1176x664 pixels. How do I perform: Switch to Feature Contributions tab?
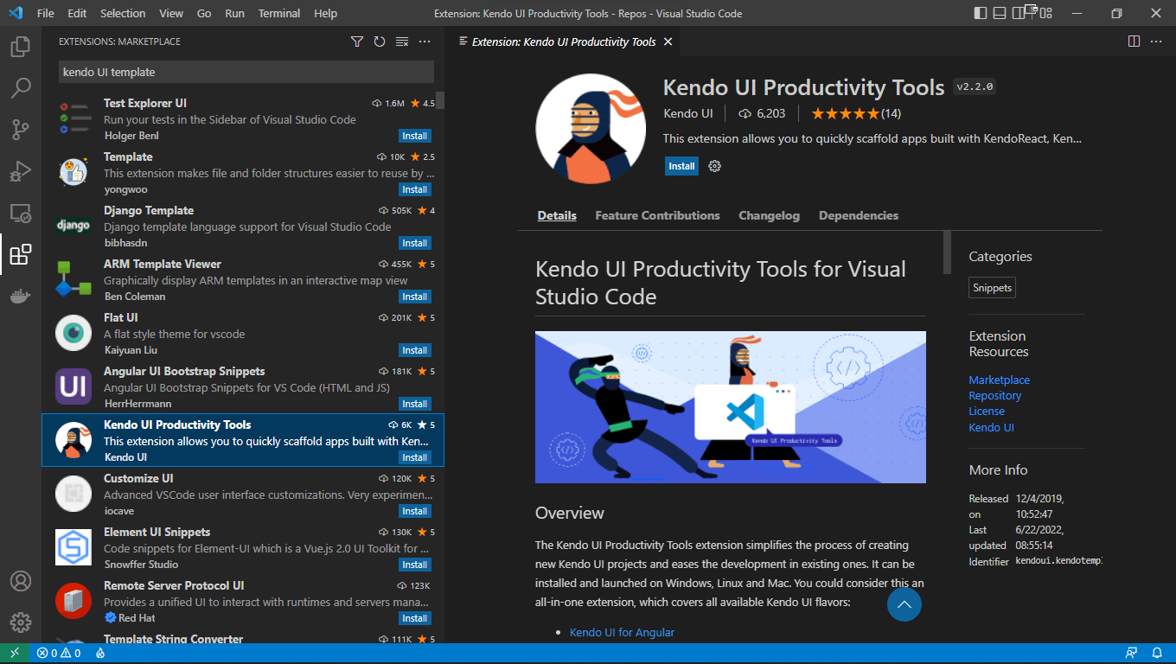657,215
